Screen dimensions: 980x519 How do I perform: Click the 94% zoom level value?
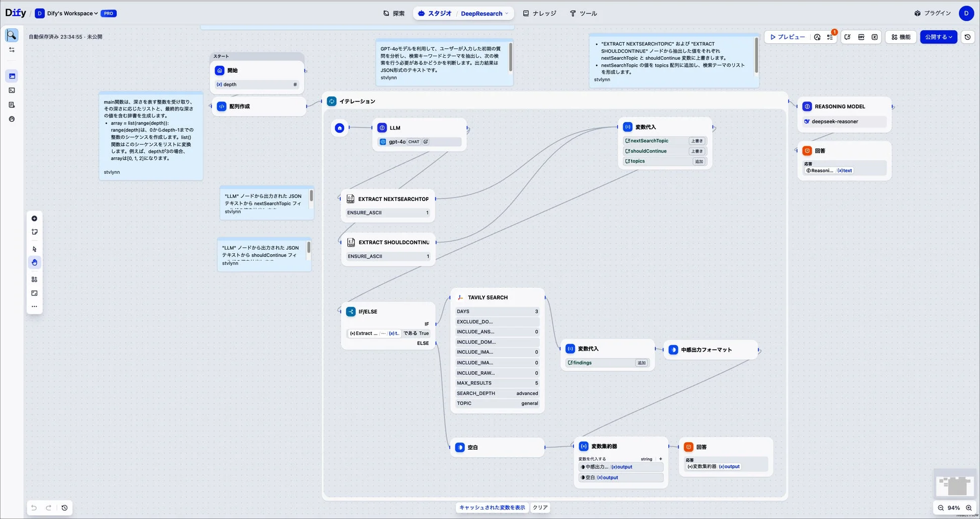(x=953, y=508)
